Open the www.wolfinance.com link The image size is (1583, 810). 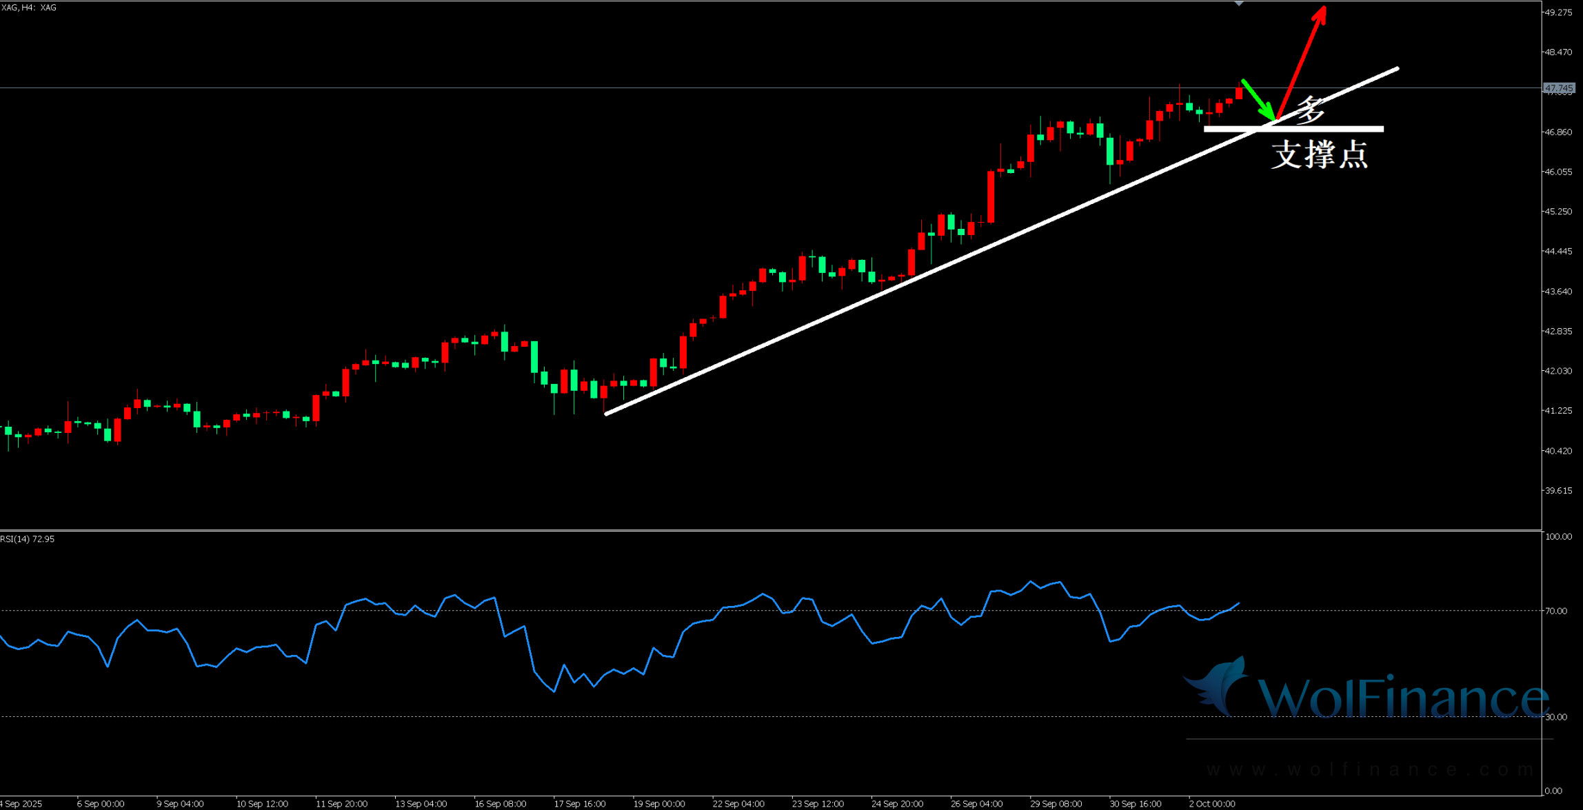pyautogui.click(x=1370, y=769)
